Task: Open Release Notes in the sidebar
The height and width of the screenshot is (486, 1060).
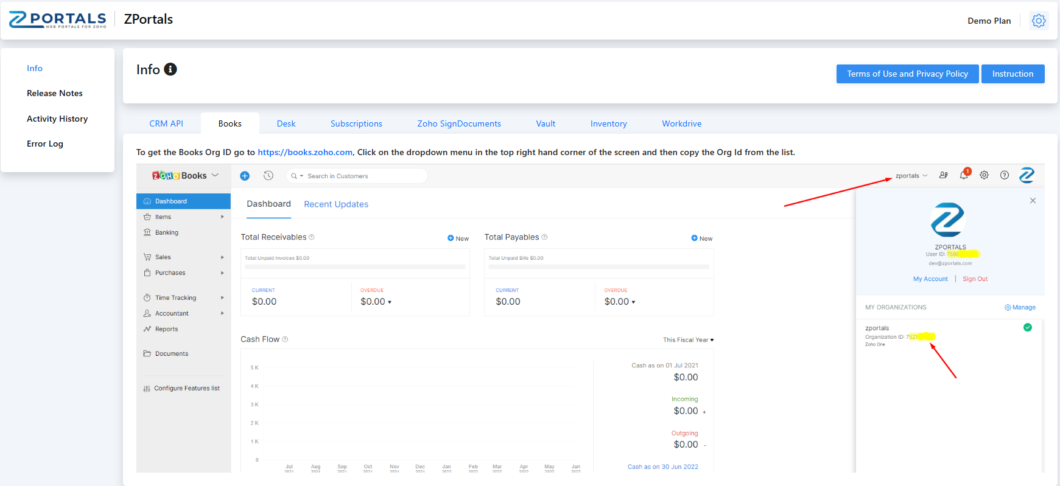Action: click(55, 93)
